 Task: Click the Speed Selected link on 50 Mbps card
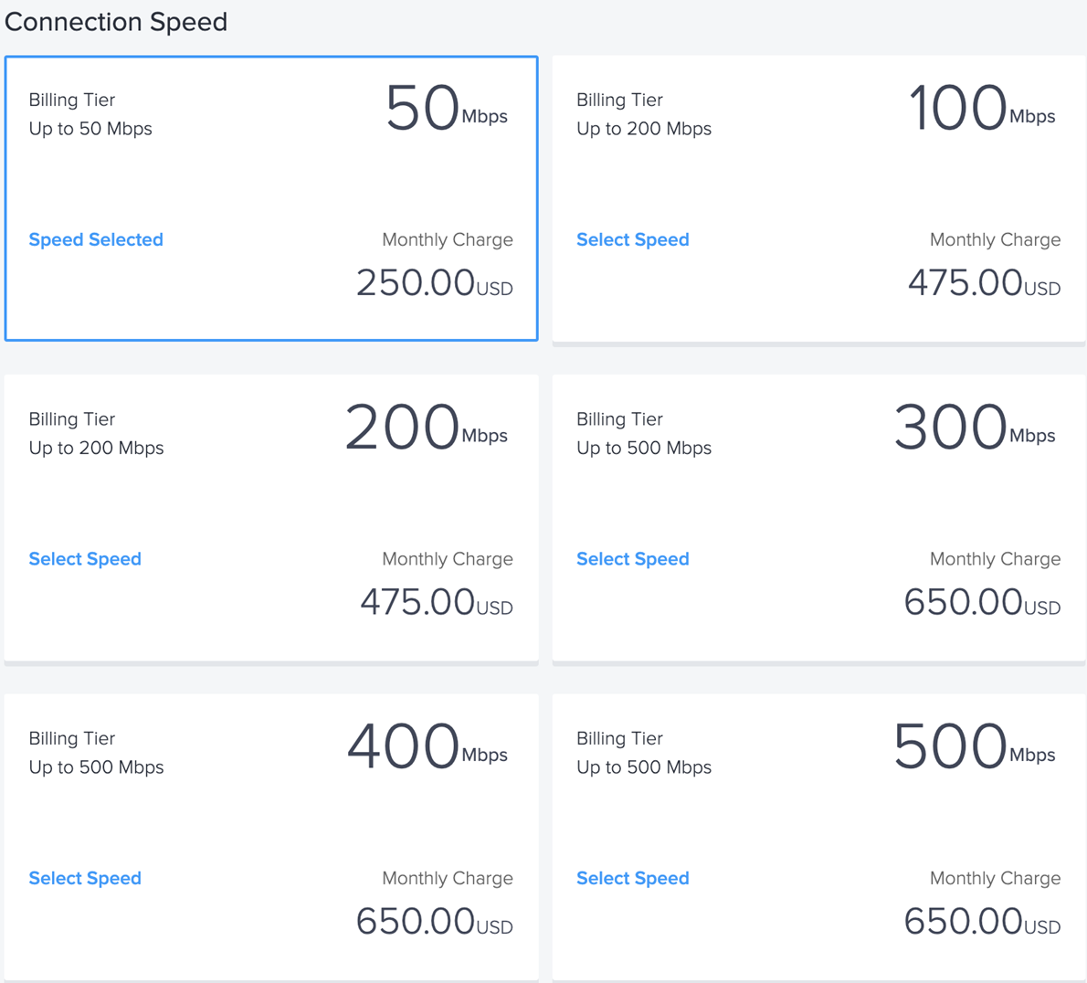[x=96, y=240]
